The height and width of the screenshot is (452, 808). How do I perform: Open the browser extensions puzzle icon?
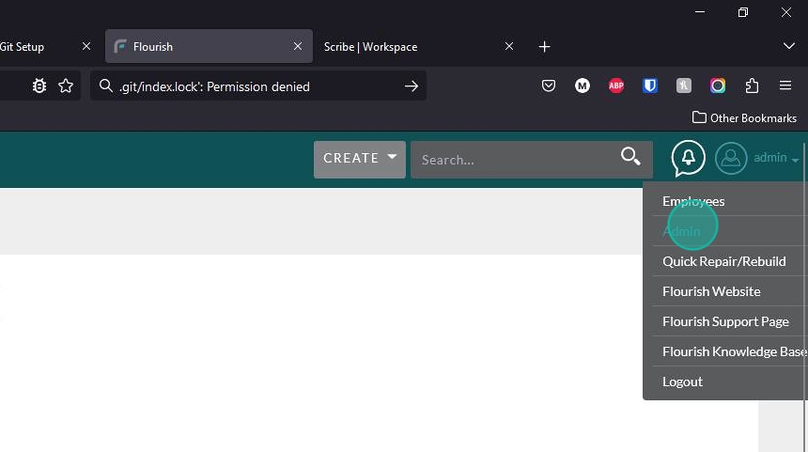pyautogui.click(x=752, y=86)
